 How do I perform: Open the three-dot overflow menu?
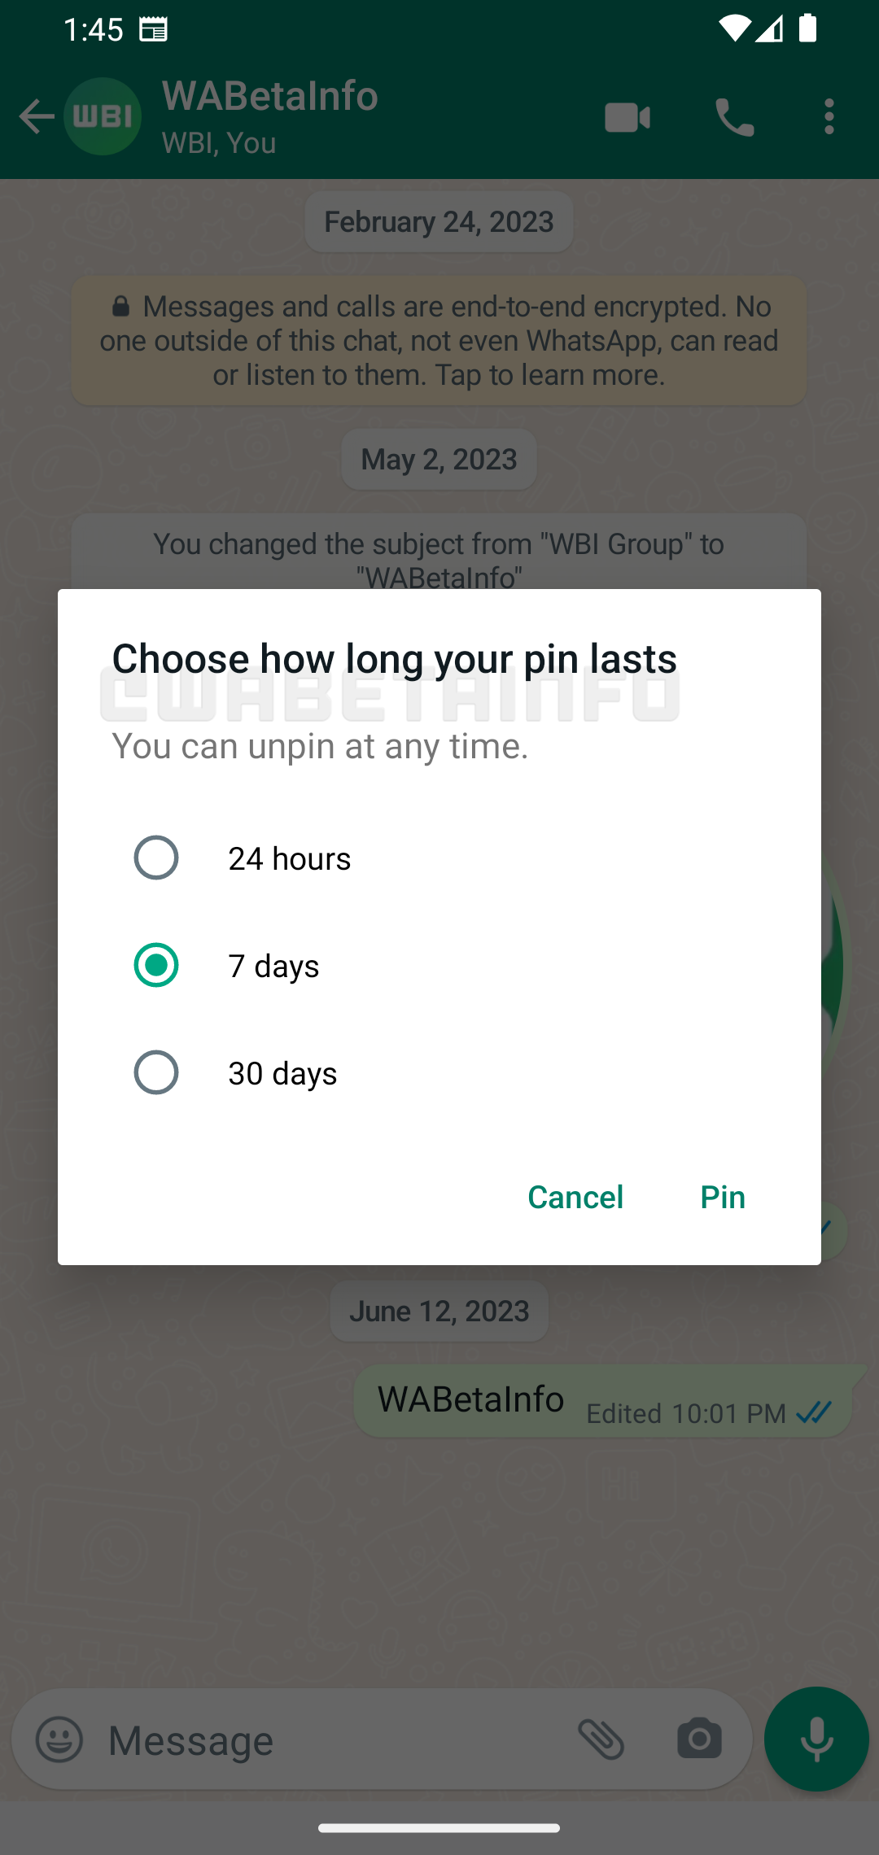[829, 116]
